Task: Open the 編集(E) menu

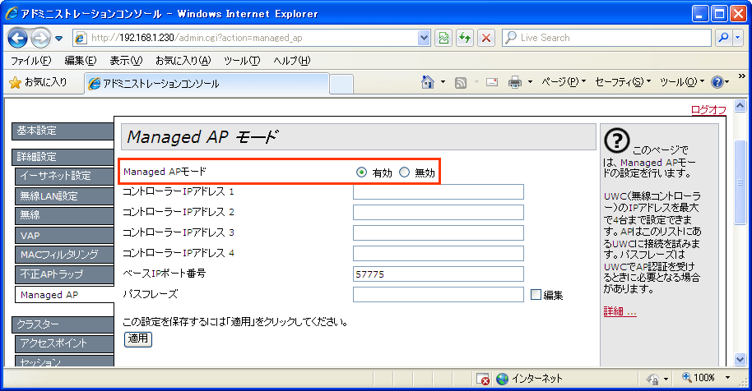Action: click(80, 61)
